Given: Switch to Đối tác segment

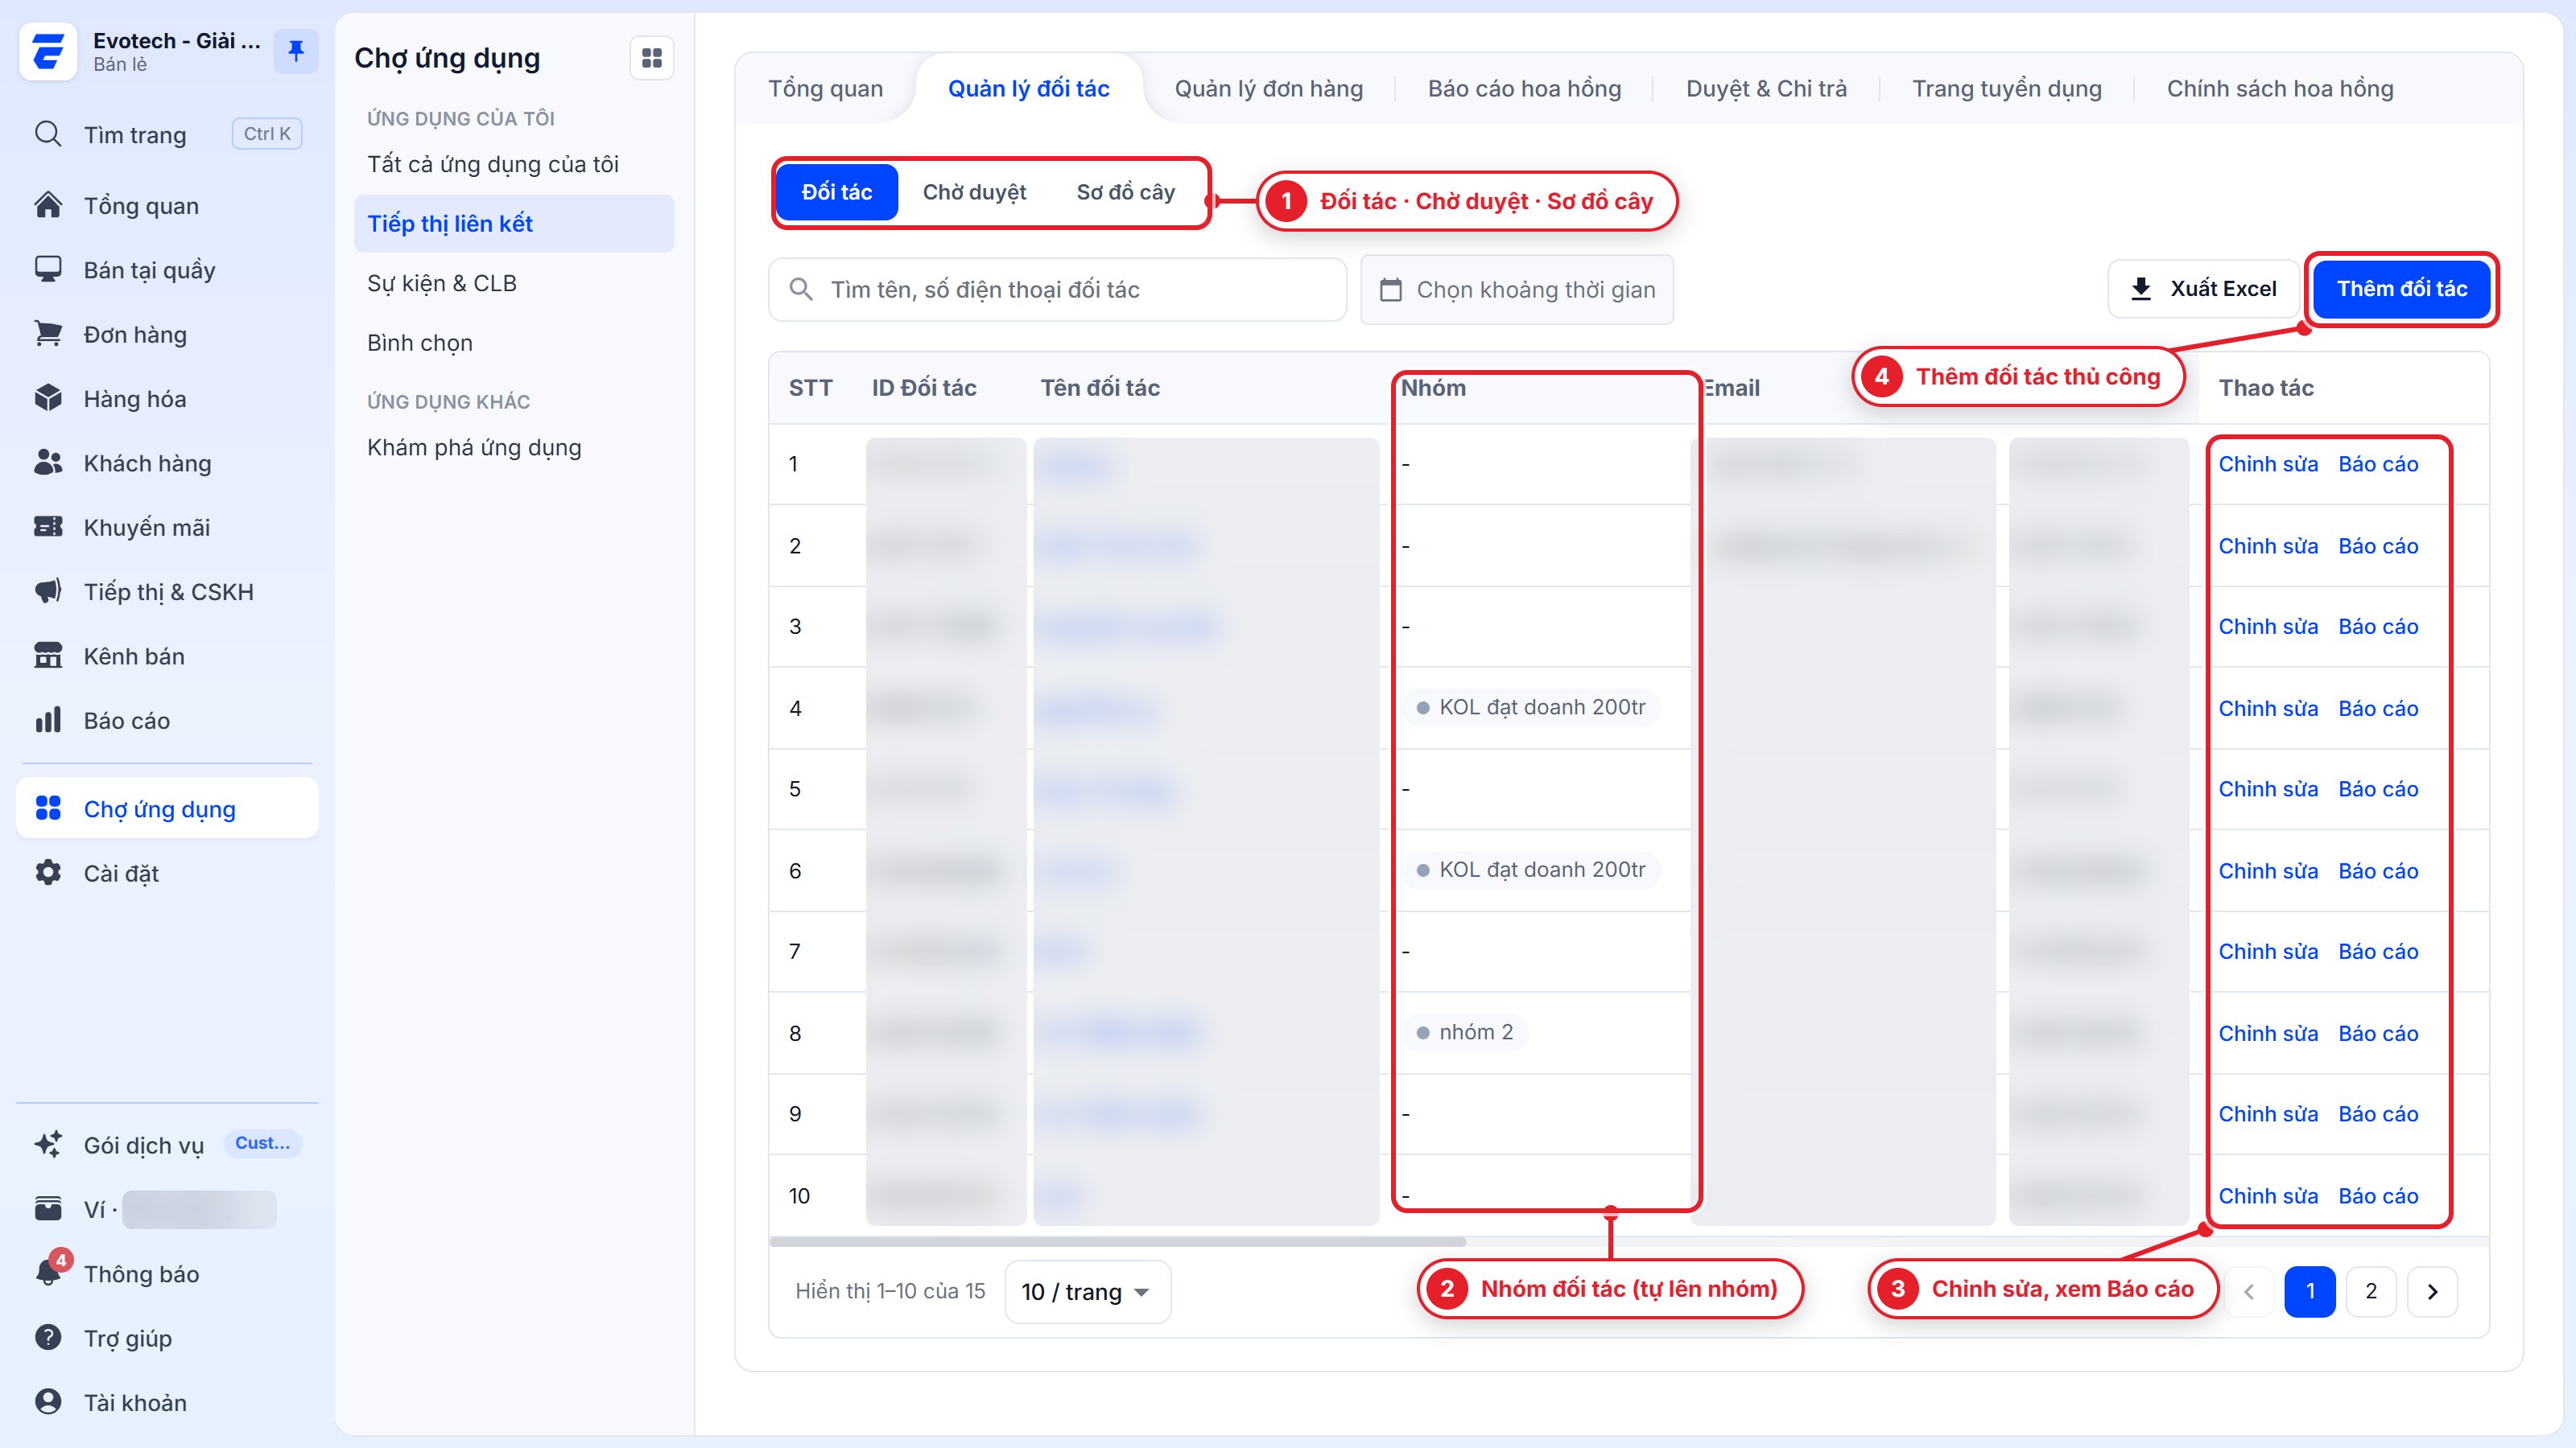Looking at the screenshot, I should click(x=837, y=192).
